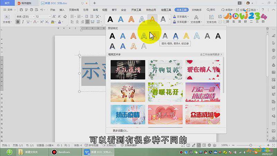277x156 pixels.
Task: Click the new tab plus button
Action: coord(95,3)
